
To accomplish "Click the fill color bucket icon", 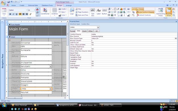I will (37, 12).
